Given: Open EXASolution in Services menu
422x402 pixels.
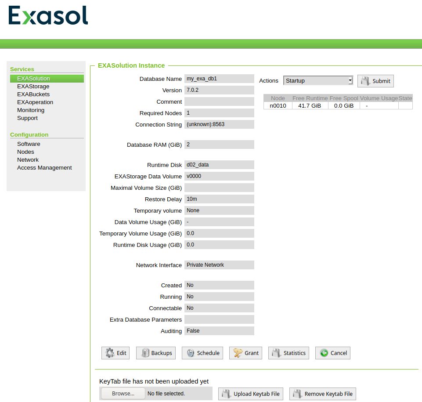Looking at the screenshot, I should tap(47, 78).
